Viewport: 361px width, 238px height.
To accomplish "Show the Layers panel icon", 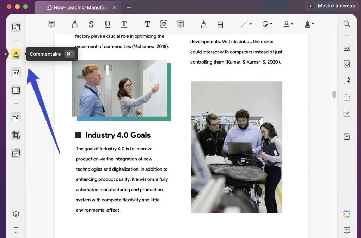I will (16, 214).
